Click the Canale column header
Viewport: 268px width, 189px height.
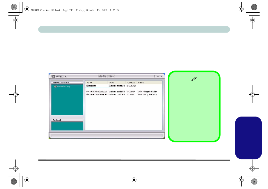coord(149,83)
